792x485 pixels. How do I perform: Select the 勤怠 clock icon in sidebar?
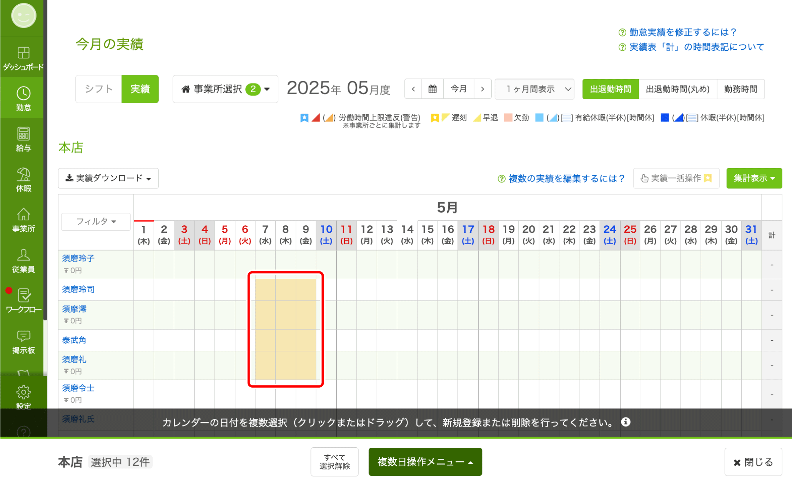23,93
